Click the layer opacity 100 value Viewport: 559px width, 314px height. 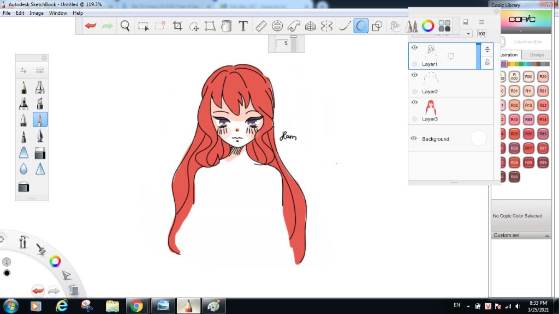(481, 34)
